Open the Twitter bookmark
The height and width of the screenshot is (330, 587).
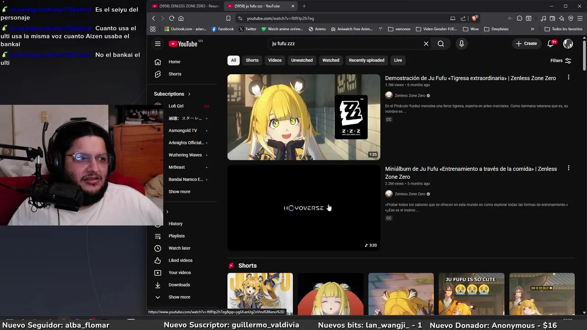[x=247, y=29]
